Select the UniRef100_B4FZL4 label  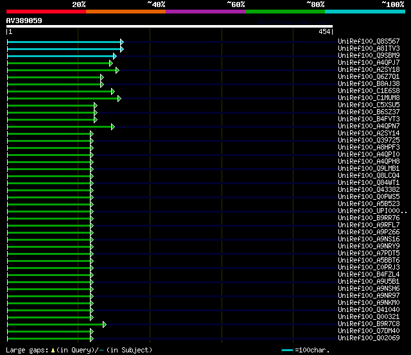(369, 275)
